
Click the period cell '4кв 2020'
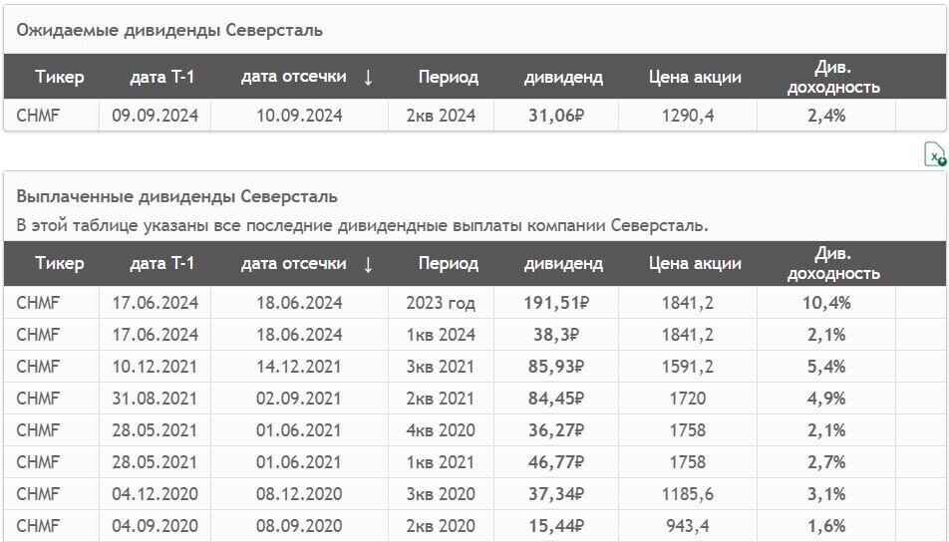pyautogui.click(x=441, y=430)
